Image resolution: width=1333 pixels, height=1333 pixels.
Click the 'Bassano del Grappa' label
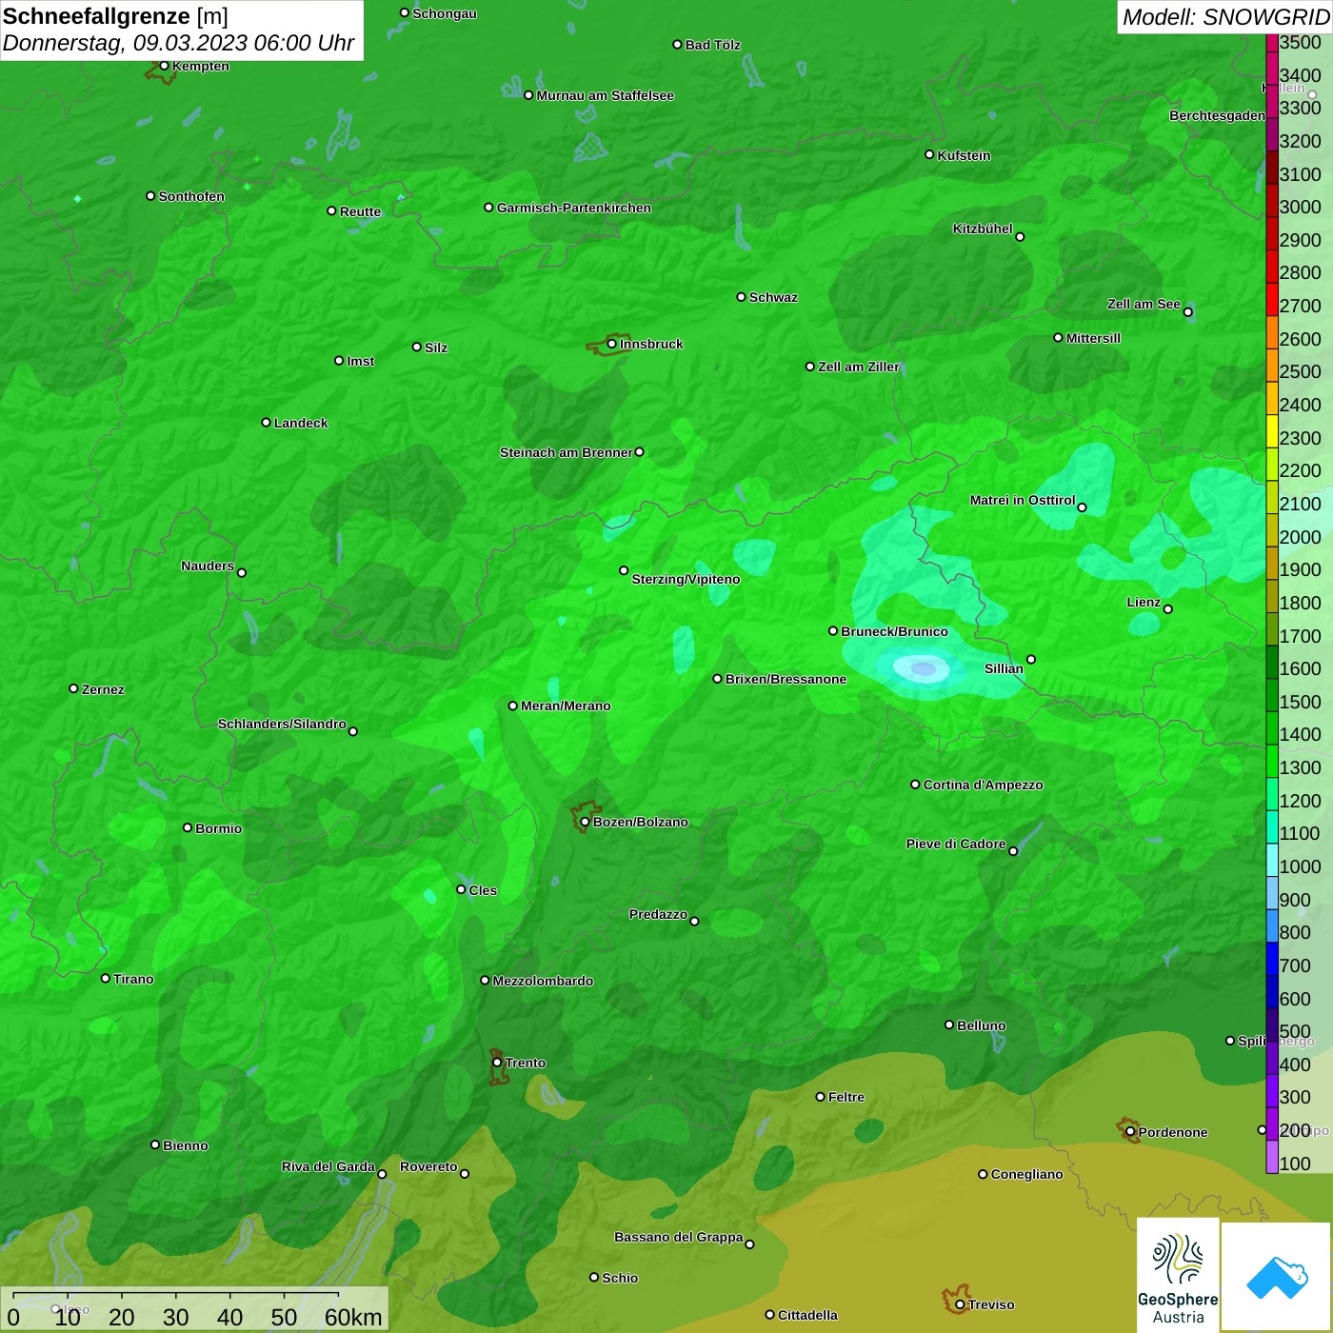(x=679, y=1237)
